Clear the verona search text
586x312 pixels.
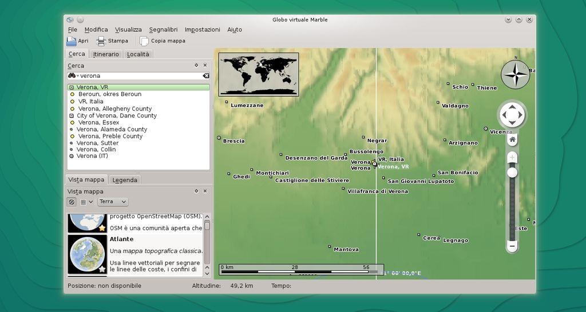[206, 75]
